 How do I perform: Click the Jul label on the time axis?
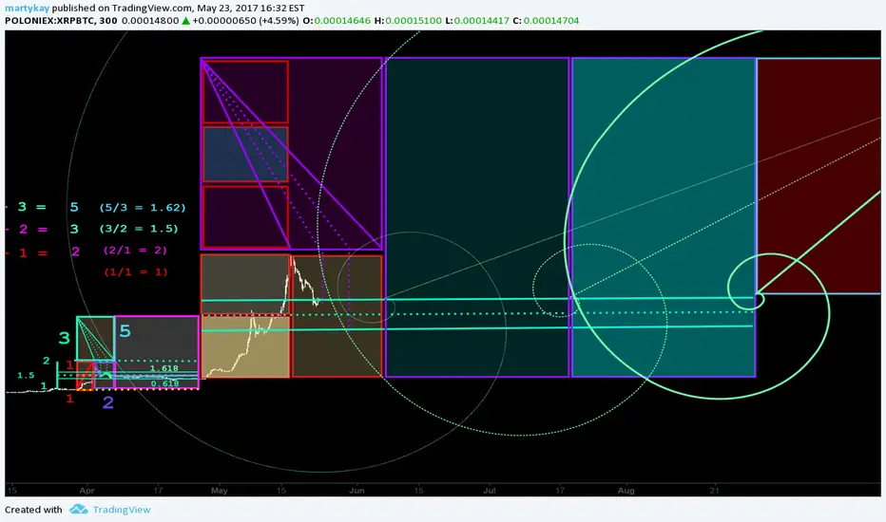click(490, 491)
